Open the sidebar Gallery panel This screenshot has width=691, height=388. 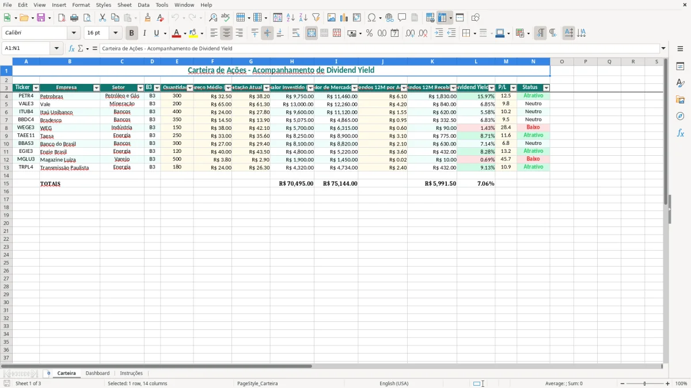680,100
